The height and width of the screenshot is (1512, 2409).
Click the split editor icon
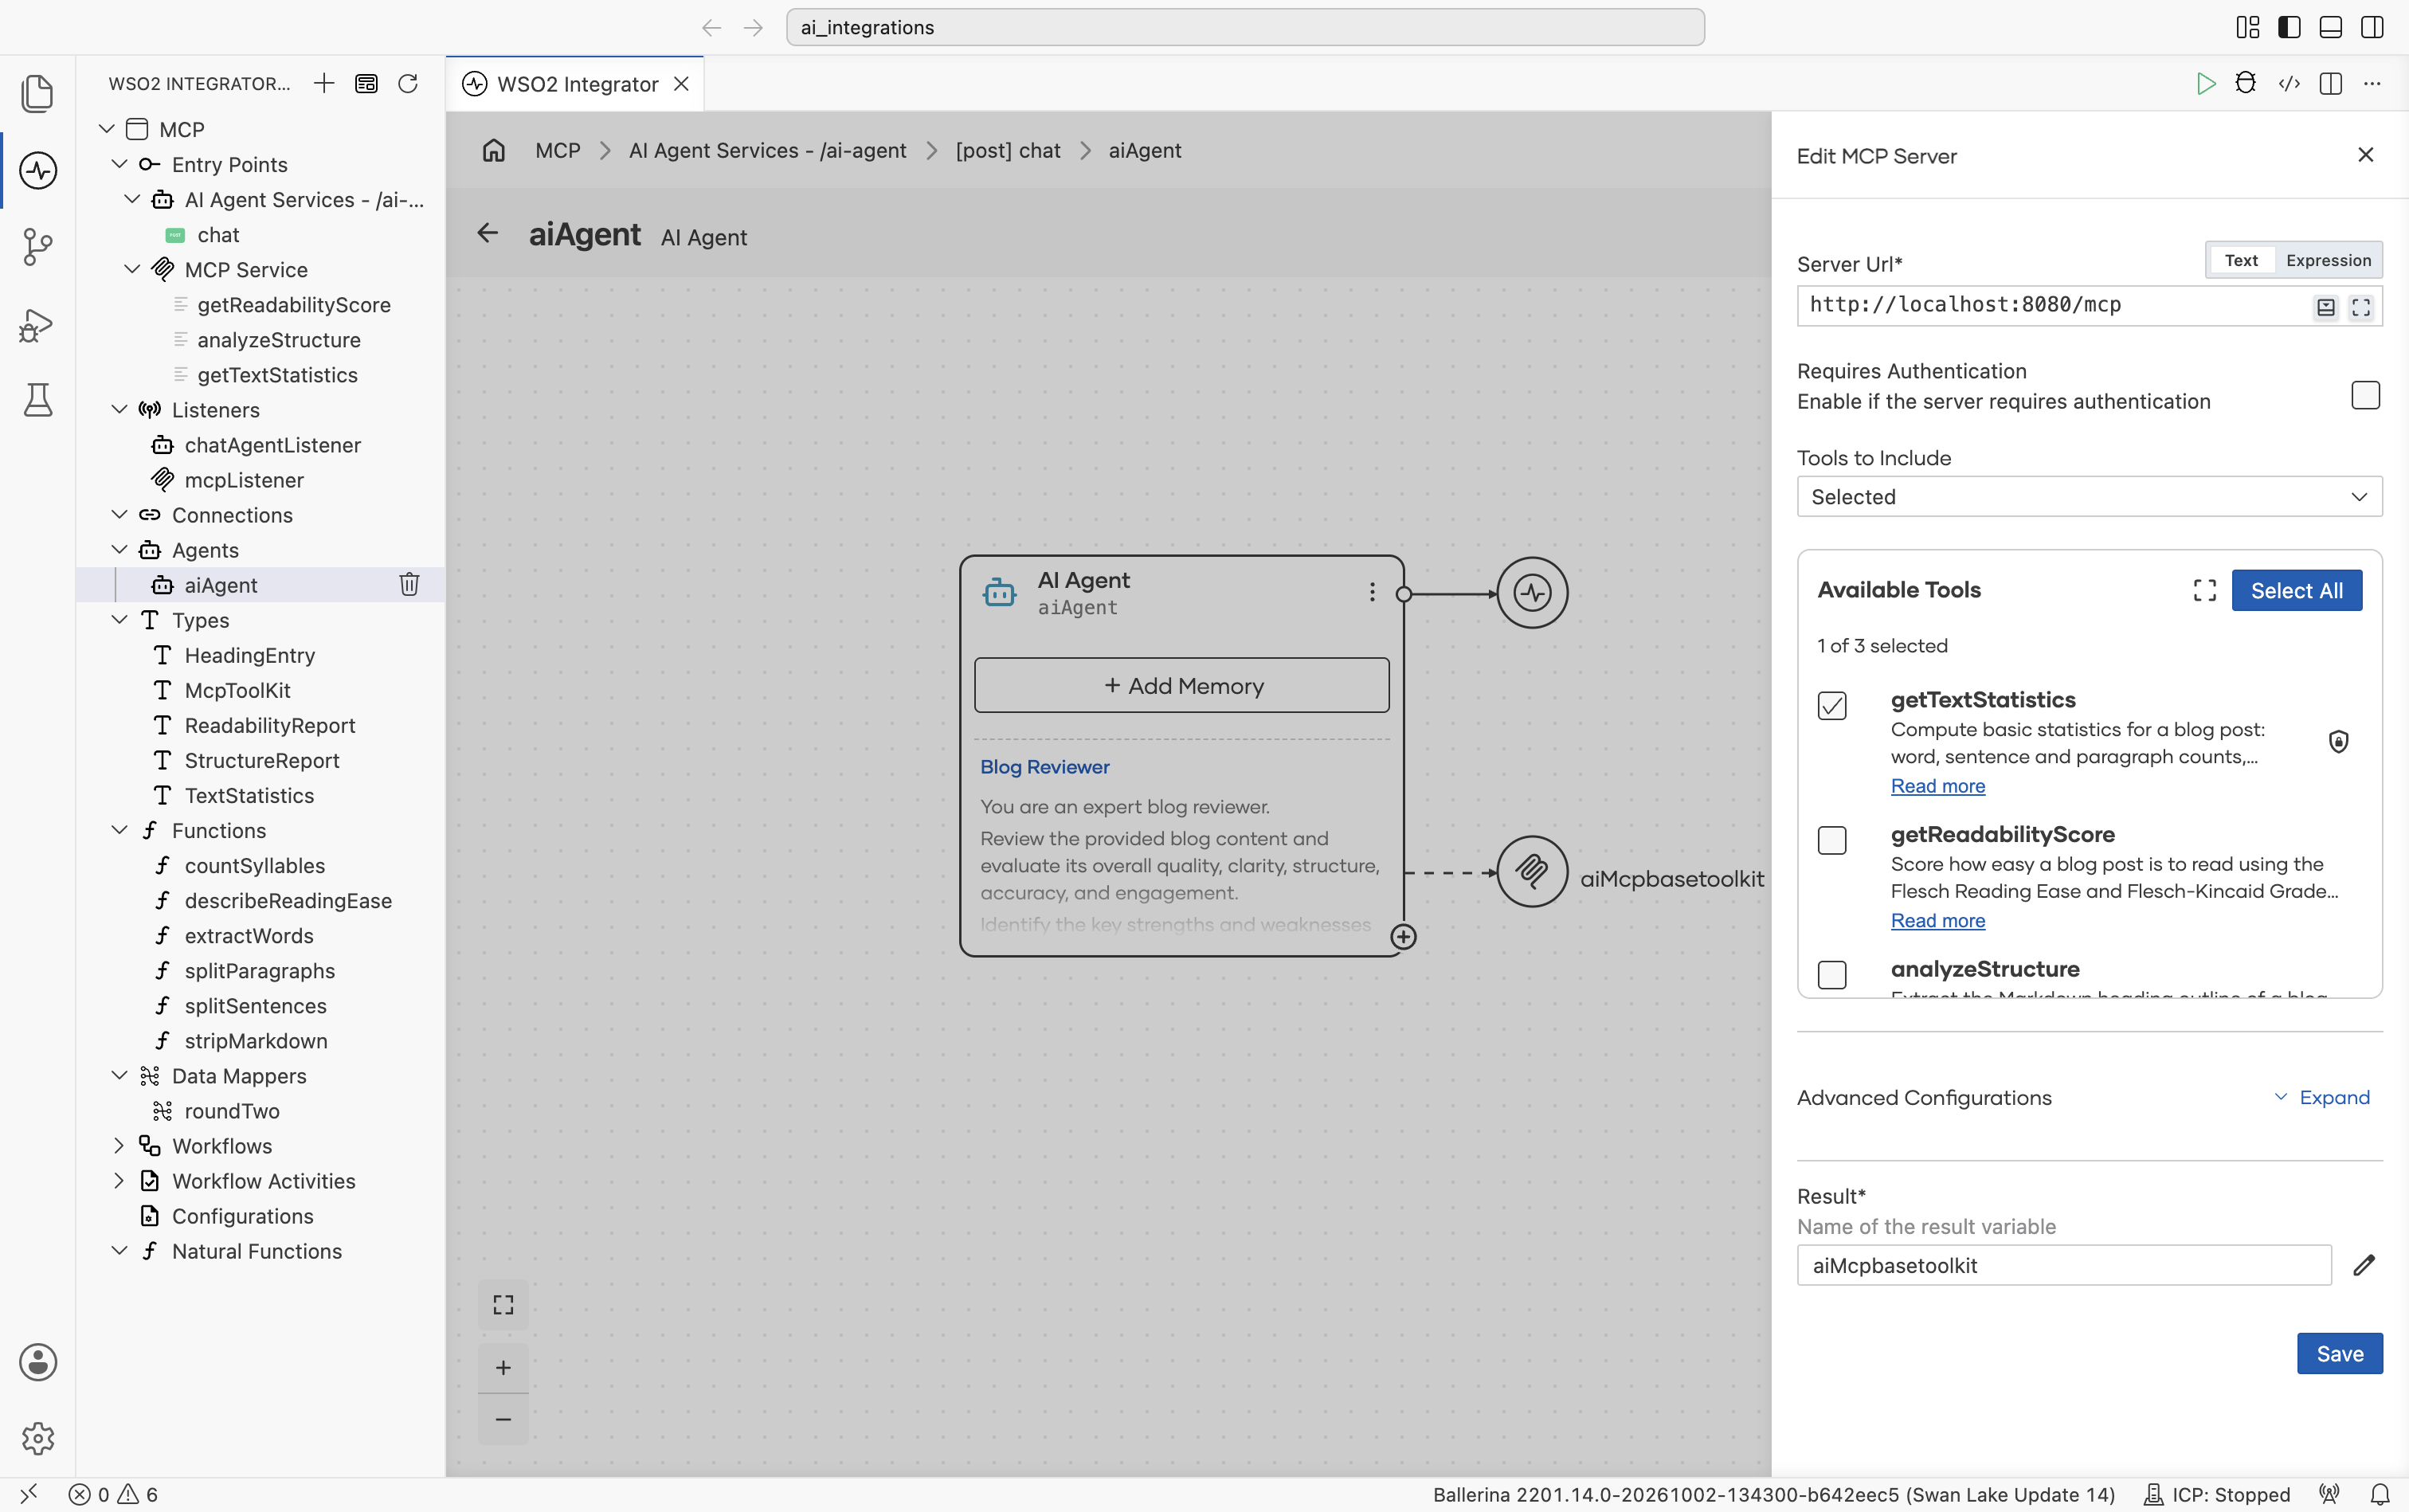(x=2331, y=84)
